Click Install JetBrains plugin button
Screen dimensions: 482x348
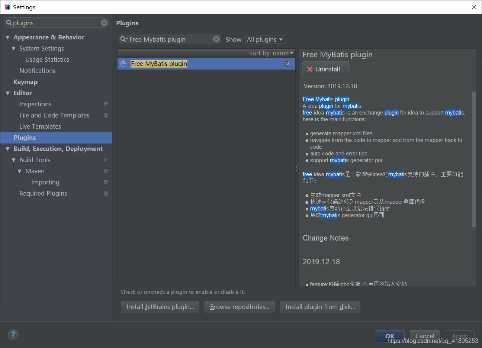160,307
